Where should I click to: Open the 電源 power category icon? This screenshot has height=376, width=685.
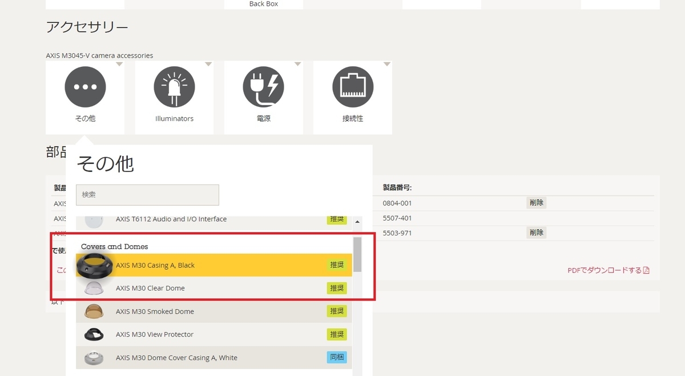tap(263, 87)
